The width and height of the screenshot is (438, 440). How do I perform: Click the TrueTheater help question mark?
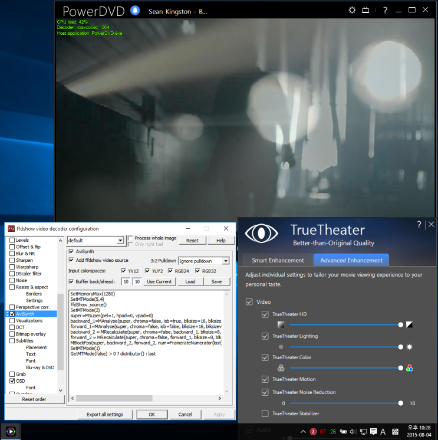point(419,225)
